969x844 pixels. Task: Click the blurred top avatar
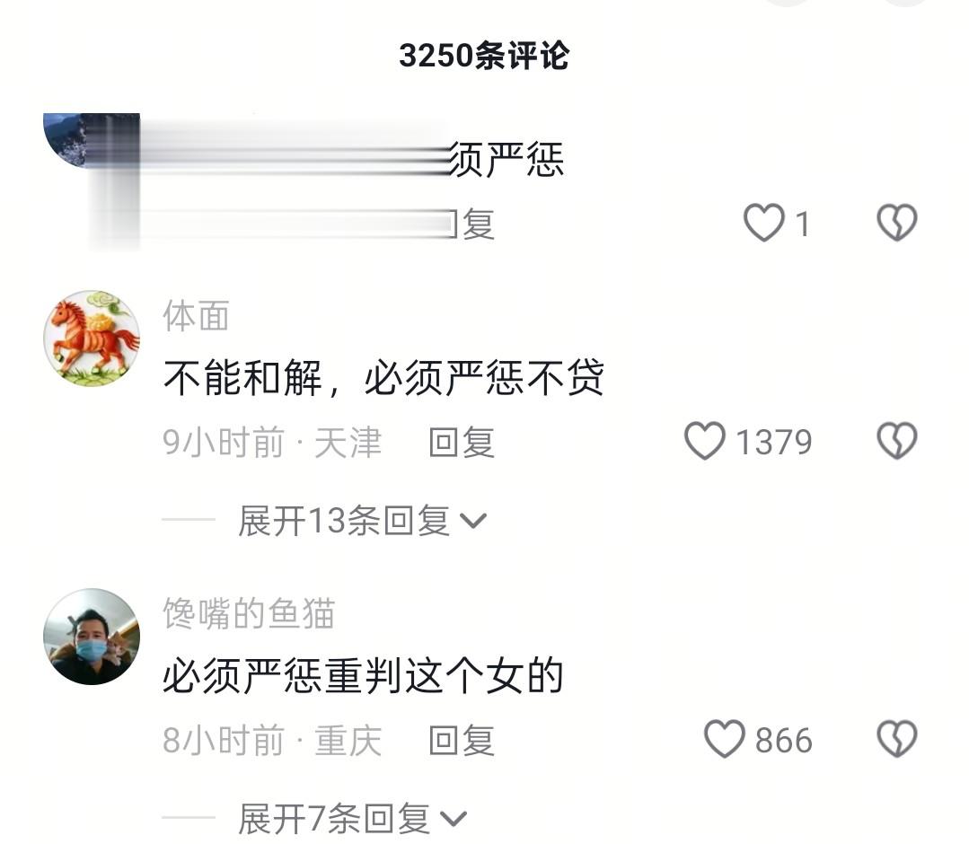[x=92, y=141]
